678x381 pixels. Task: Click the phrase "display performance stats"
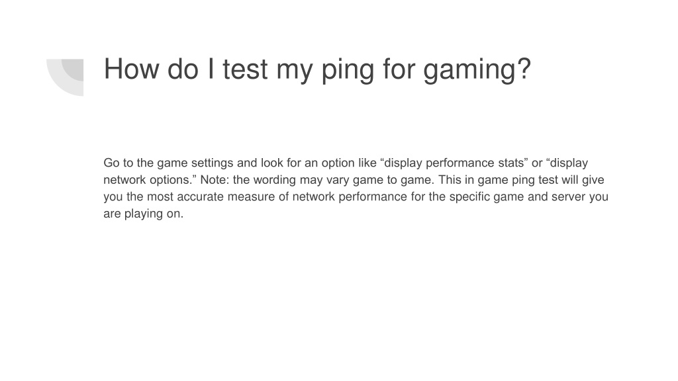pyautogui.click(x=454, y=163)
